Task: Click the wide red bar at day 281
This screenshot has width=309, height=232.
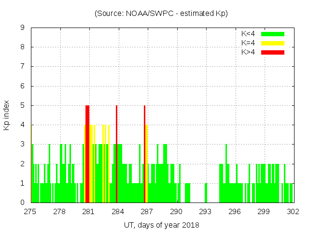Action: point(87,154)
